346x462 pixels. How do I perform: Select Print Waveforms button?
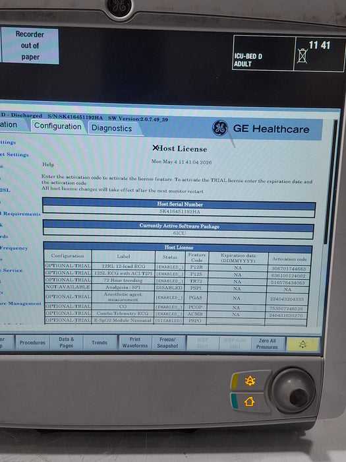point(134,343)
